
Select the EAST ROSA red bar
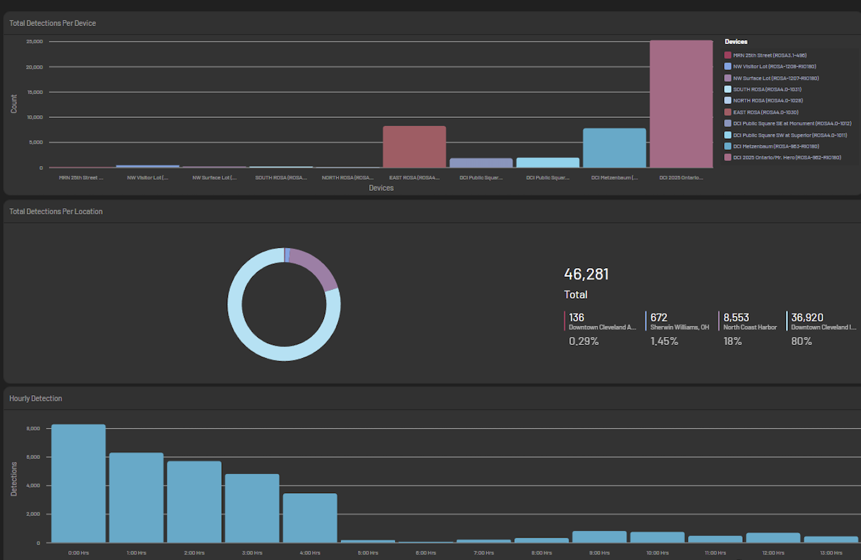414,147
